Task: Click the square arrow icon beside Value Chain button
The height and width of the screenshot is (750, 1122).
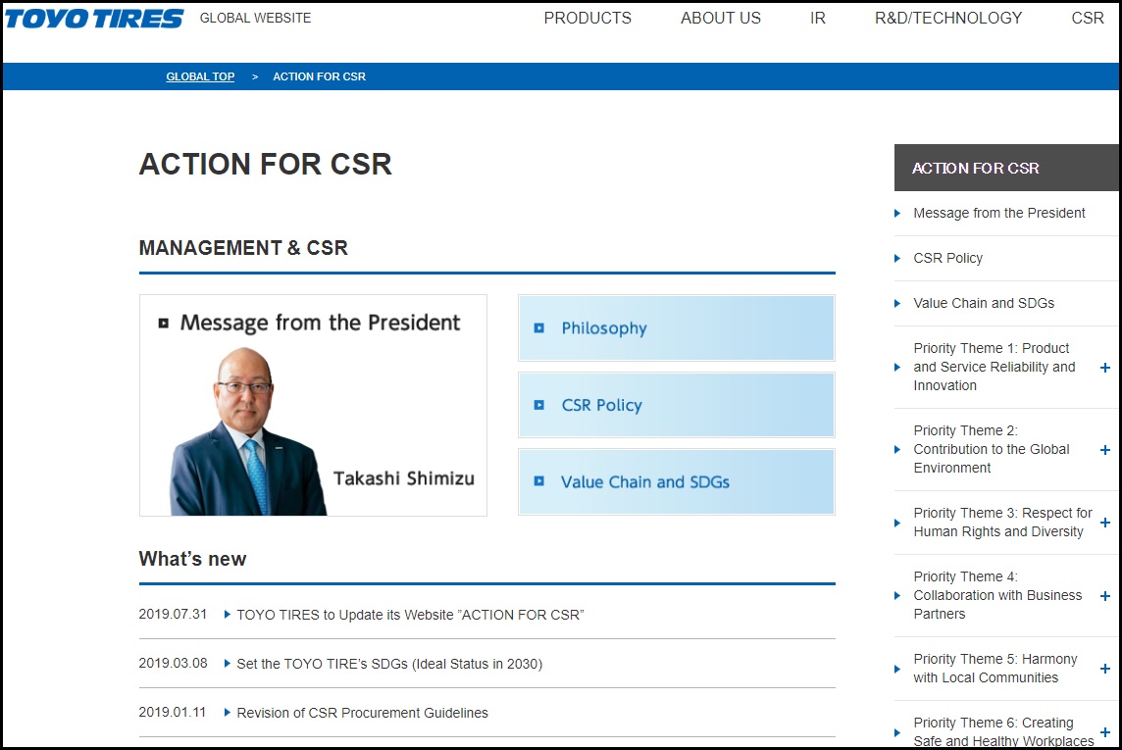Action: [x=538, y=481]
